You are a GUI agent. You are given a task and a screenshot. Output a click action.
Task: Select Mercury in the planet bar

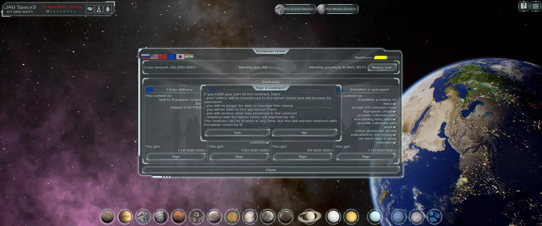coord(107,217)
